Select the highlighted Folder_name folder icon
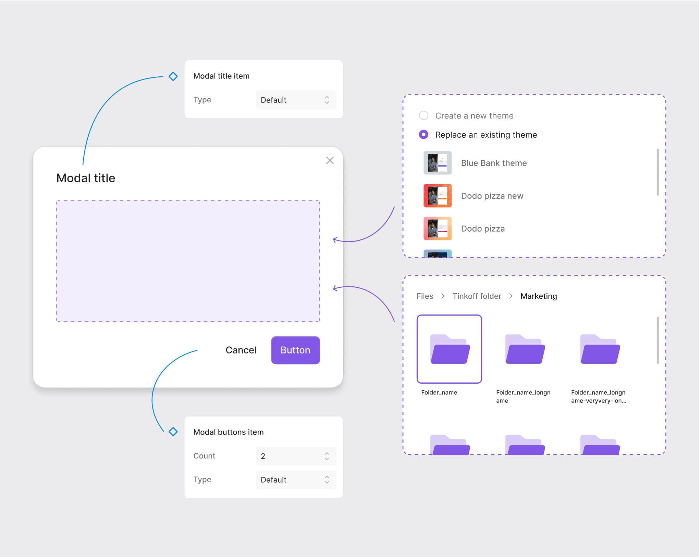Image resolution: width=699 pixels, height=557 pixels. tap(449, 349)
